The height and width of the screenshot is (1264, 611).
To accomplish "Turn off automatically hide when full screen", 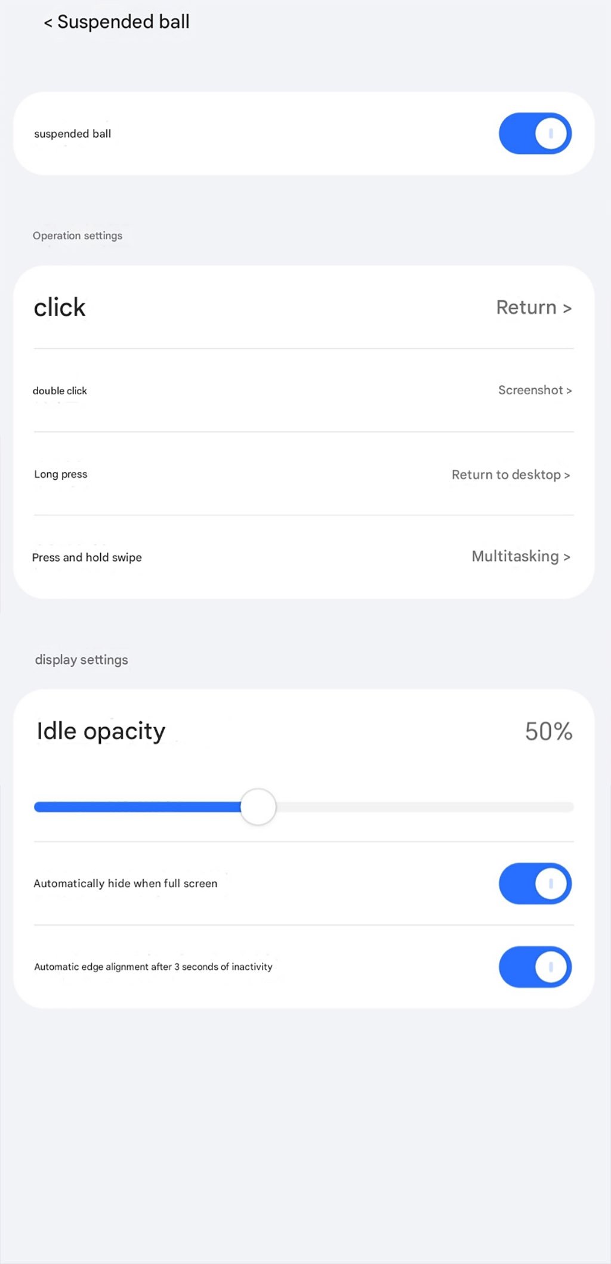I will (535, 883).
